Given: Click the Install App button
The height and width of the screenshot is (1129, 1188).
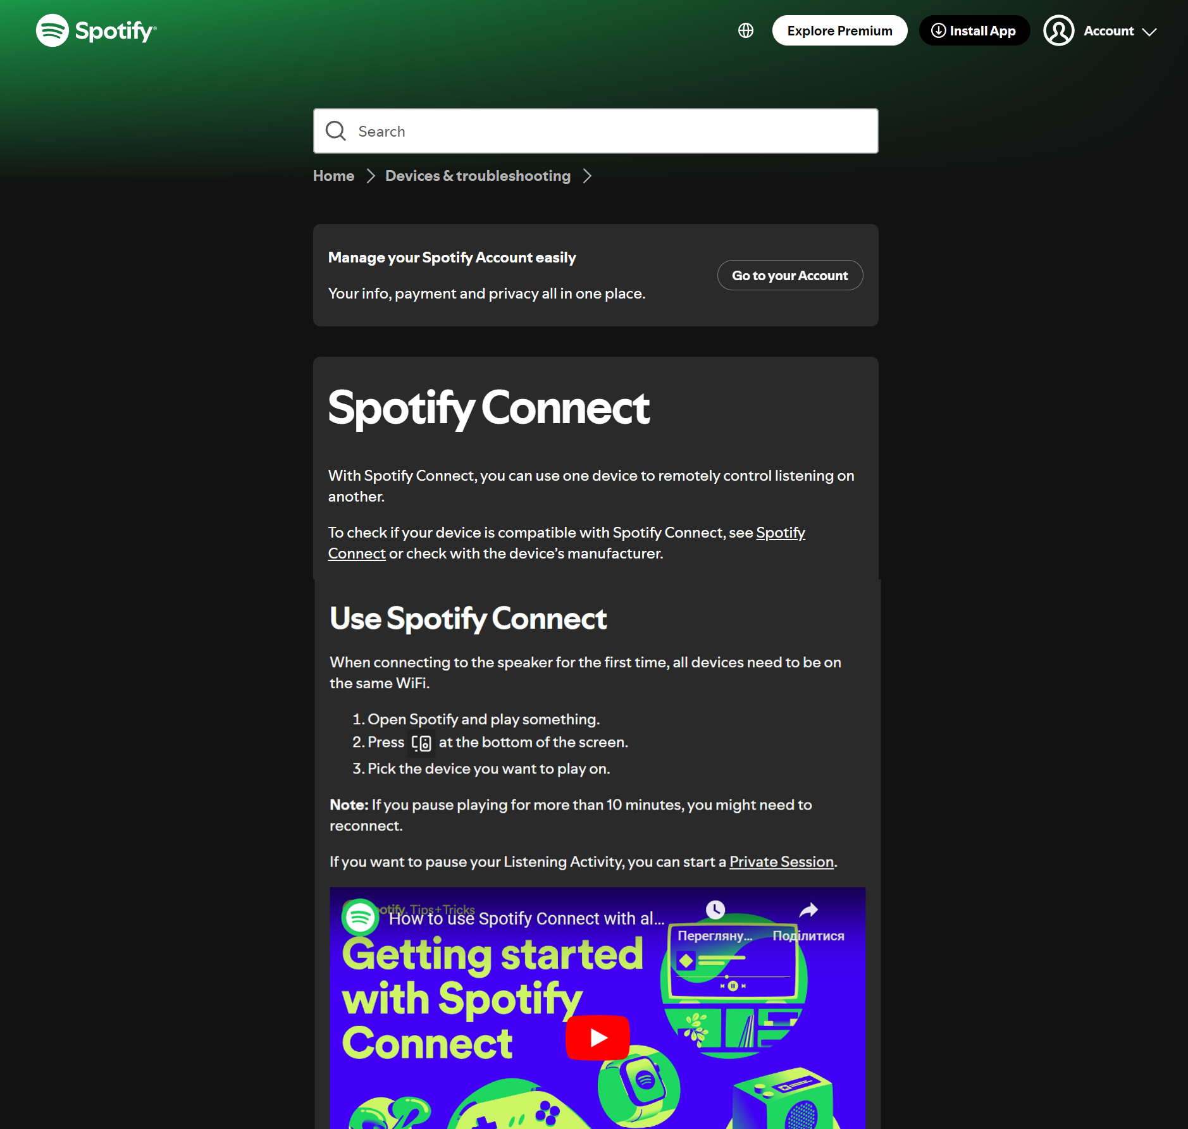Looking at the screenshot, I should [x=974, y=30].
